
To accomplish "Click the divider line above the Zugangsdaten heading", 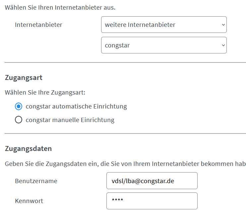I will coord(125,133).
